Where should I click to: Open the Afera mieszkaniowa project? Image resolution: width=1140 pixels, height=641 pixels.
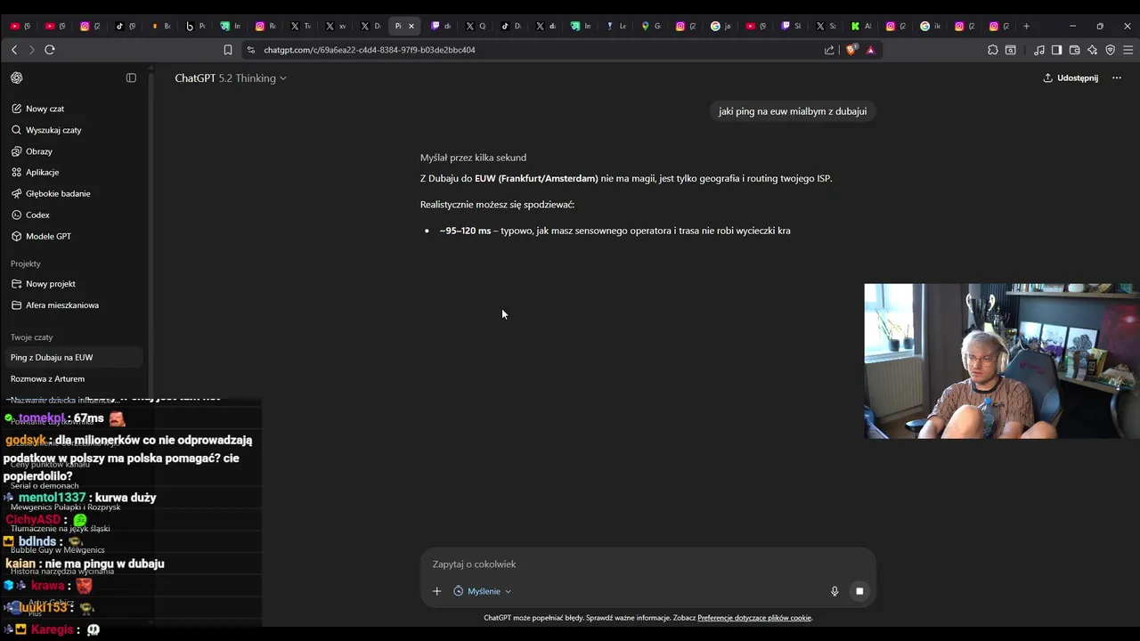(62, 305)
